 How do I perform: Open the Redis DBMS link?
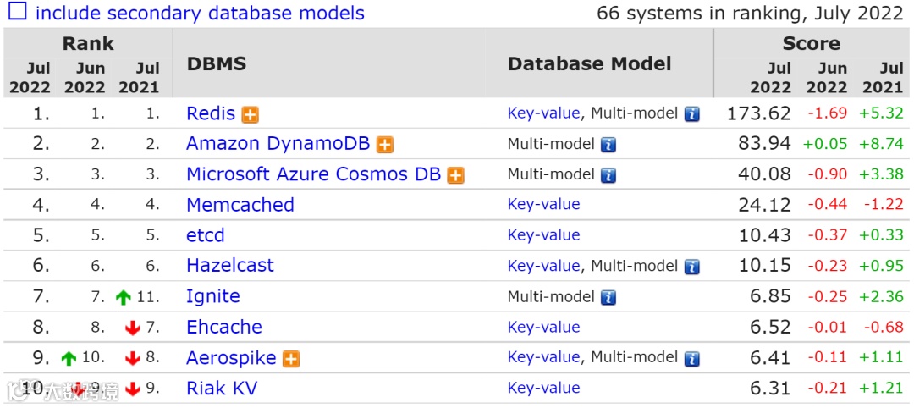(211, 113)
